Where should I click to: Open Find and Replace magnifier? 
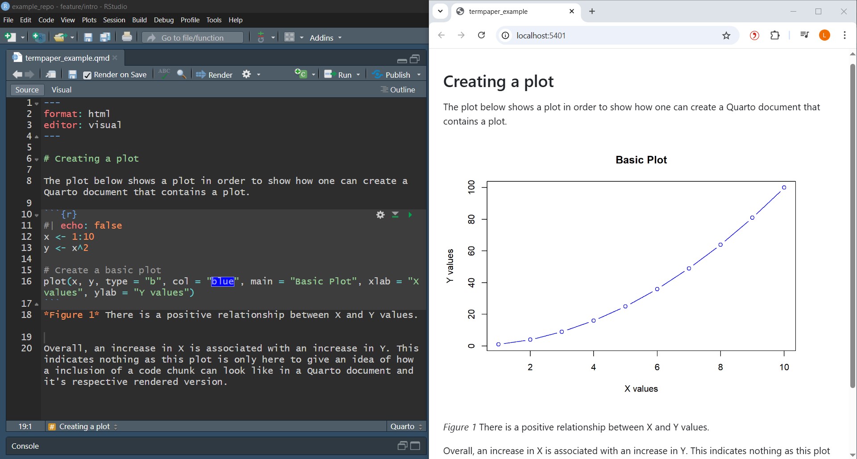pyautogui.click(x=182, y=74)
